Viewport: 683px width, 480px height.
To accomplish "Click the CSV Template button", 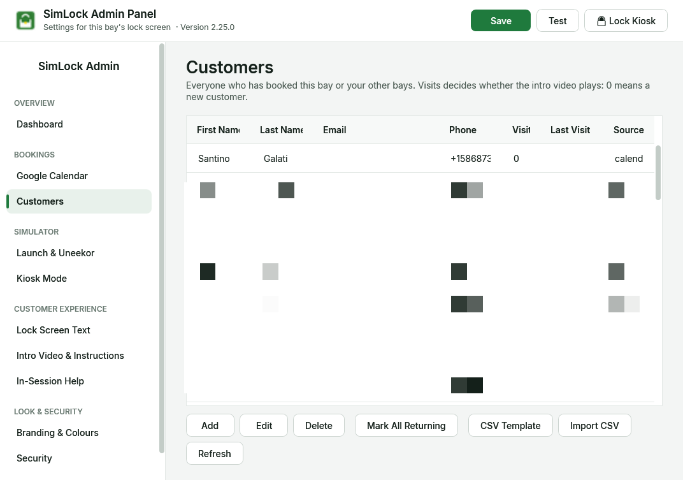I will [x=510, y=426].
